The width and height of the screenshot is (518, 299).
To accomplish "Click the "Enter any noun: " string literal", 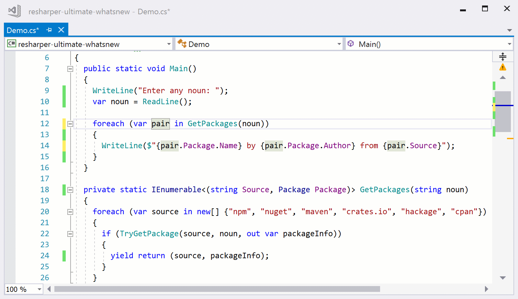I will coord(179,91).
